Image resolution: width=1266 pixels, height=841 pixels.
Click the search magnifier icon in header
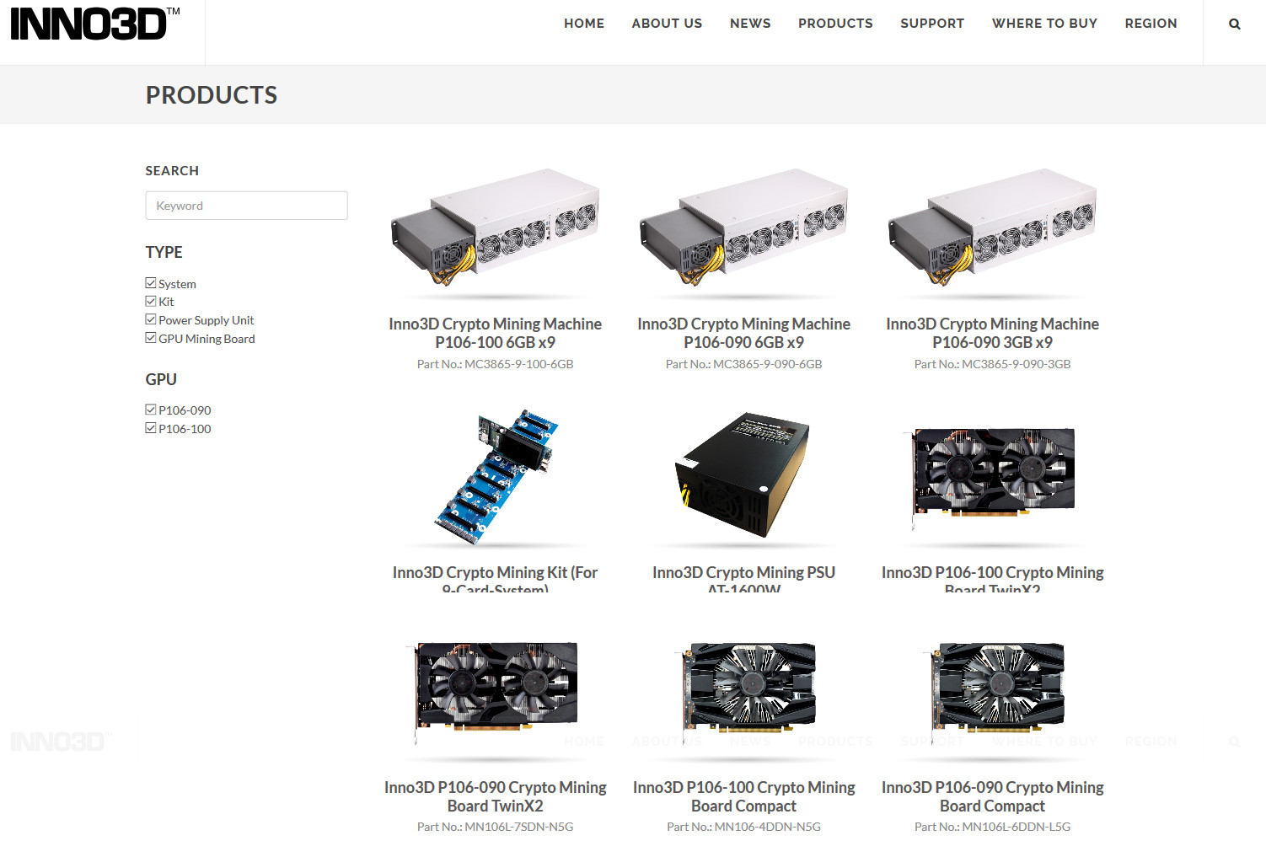click(1234, 24)
